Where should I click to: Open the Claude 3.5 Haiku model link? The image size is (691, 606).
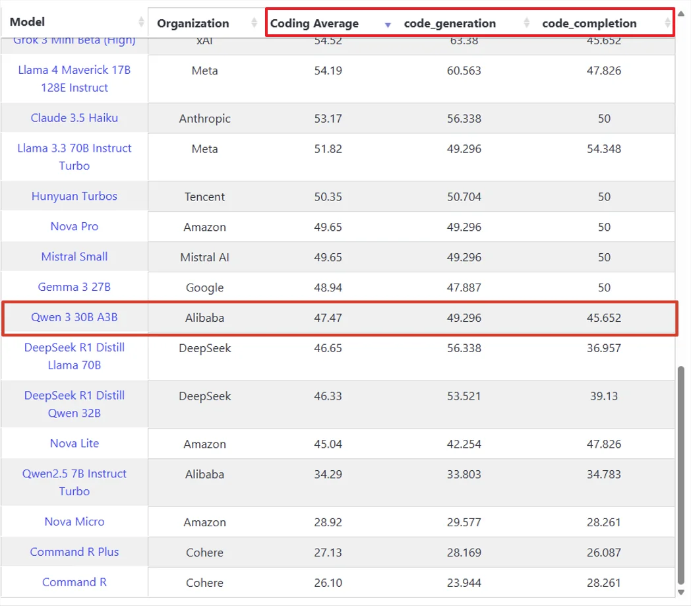point(75,118)
